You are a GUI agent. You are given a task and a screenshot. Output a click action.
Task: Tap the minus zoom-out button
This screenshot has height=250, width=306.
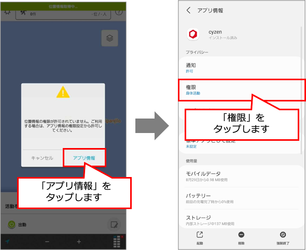47,242
